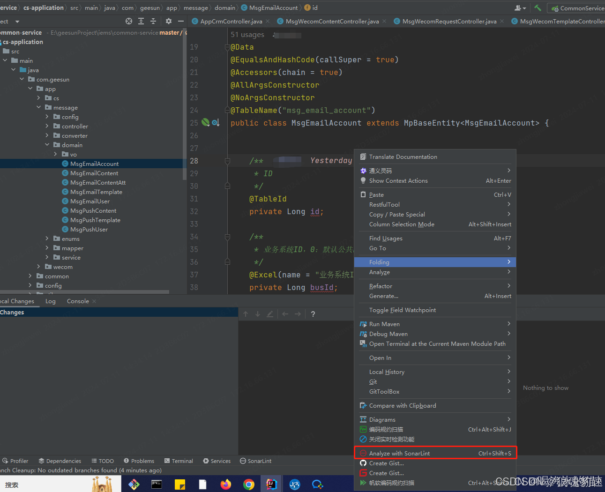
Task: Click the locate-file crosshair icon in Project panel
Action: pos(129,21)
